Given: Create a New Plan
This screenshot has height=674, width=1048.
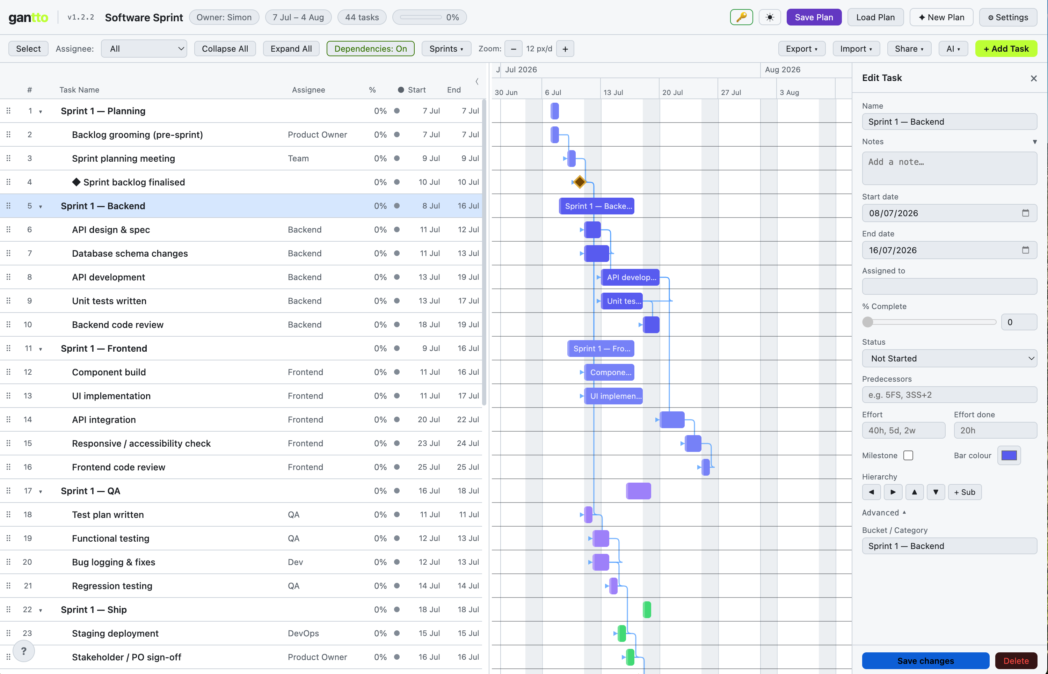Looking at the screenshot, I should [941, 17].
